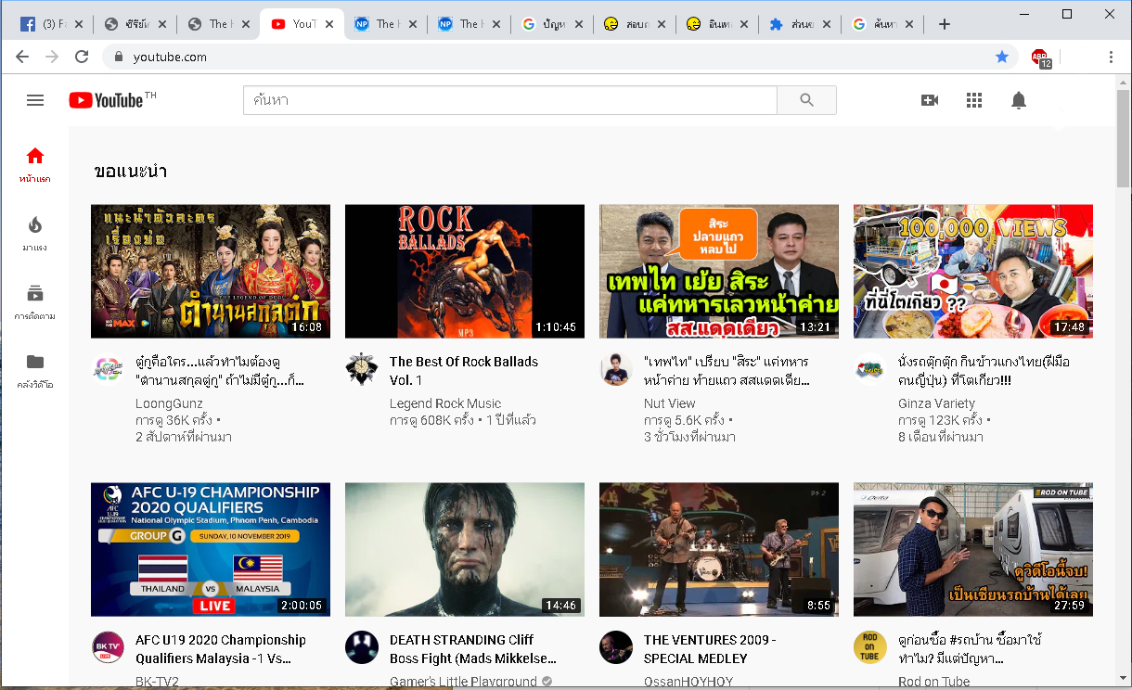
Task: Reload the youtube.com page
Action: pyautogui.click(x=82, y=57)
